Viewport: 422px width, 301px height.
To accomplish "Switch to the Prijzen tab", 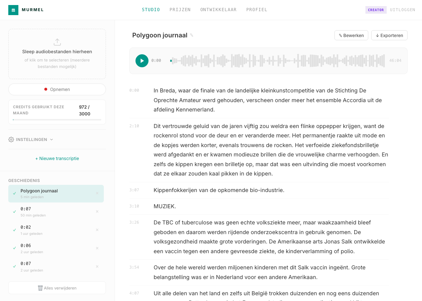I will tap(180, 10).
